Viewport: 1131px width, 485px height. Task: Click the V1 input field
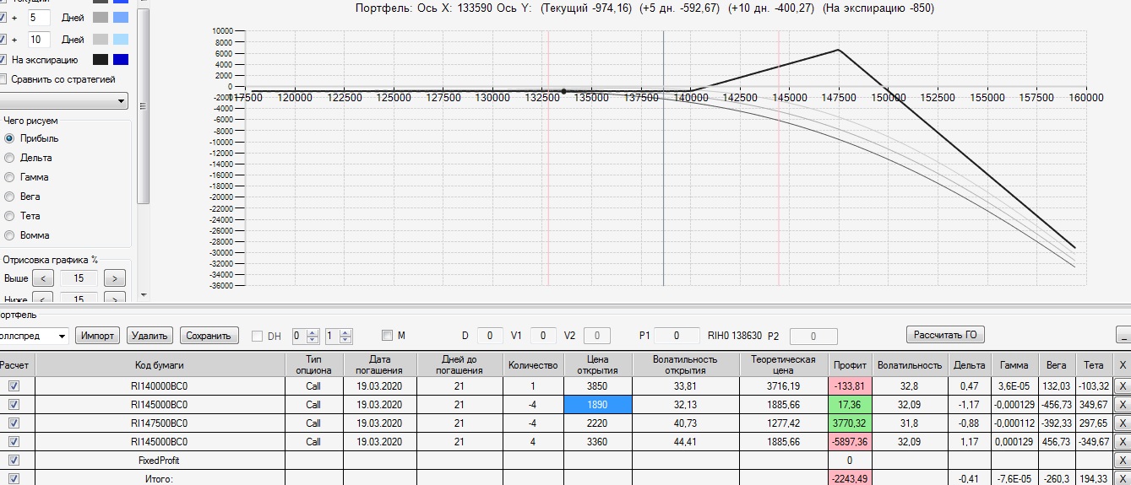[543, 336]
